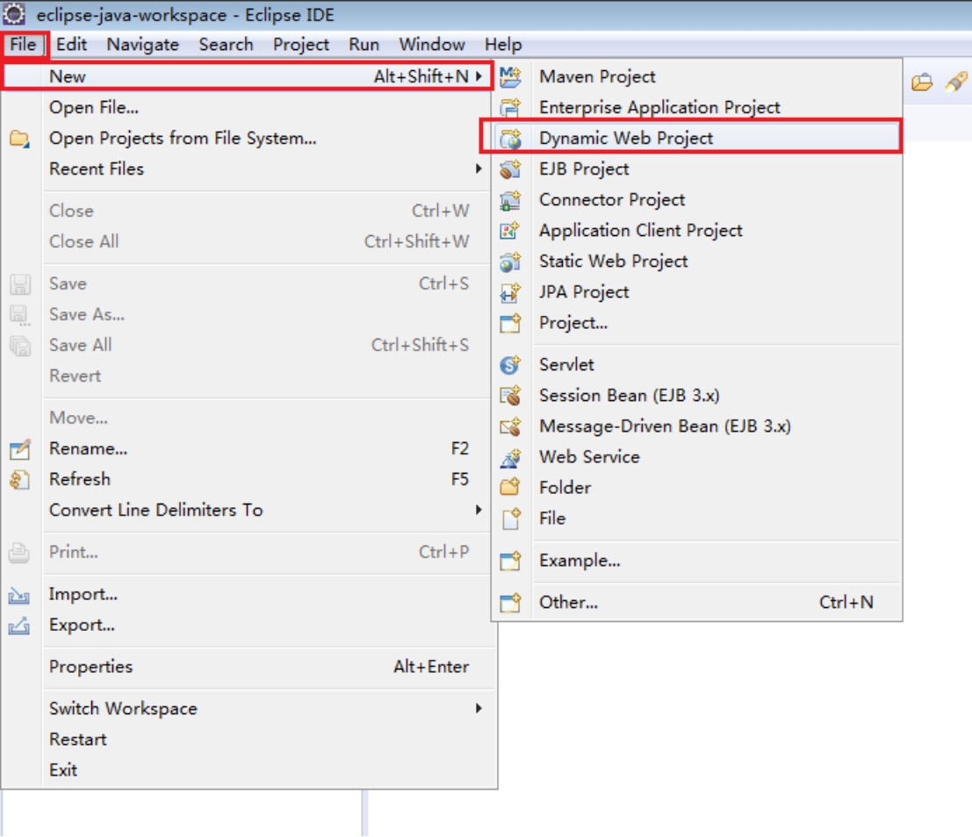Click the Enterprise Application Project icon

[510, 107]
